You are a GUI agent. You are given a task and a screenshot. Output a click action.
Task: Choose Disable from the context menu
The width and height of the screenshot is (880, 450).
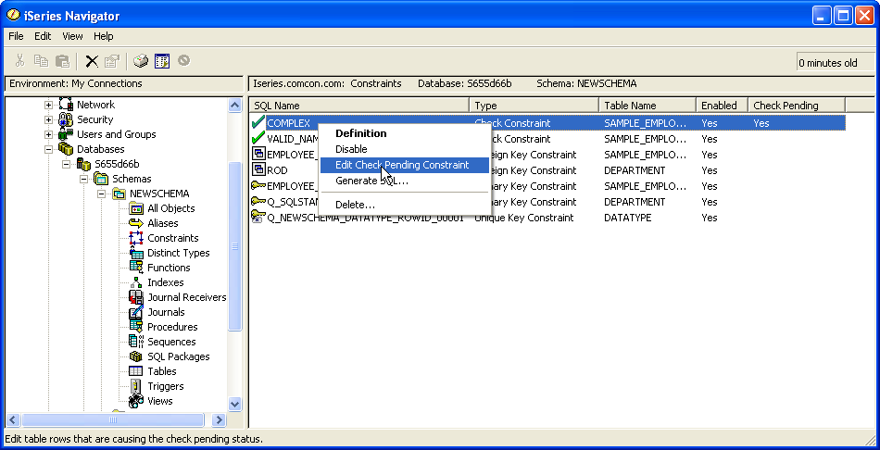click(403, 149)
